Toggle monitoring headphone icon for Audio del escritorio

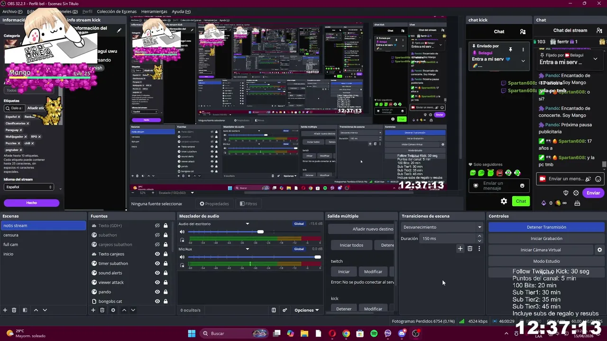coord(182,240)
